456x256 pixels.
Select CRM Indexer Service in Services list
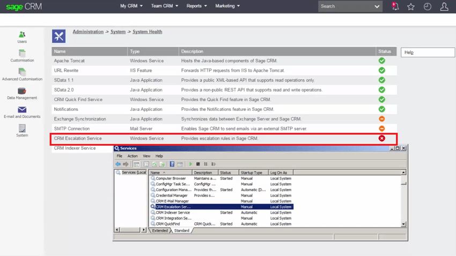coord(222,213)
